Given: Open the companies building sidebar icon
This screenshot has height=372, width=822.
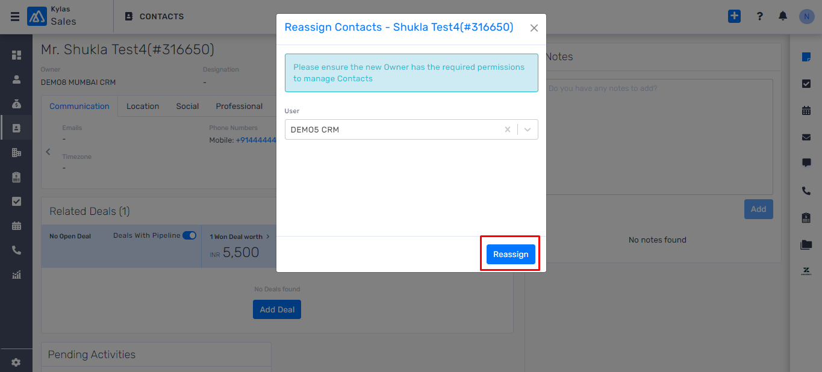Looking at the screenshot, I should pos(16,152).
